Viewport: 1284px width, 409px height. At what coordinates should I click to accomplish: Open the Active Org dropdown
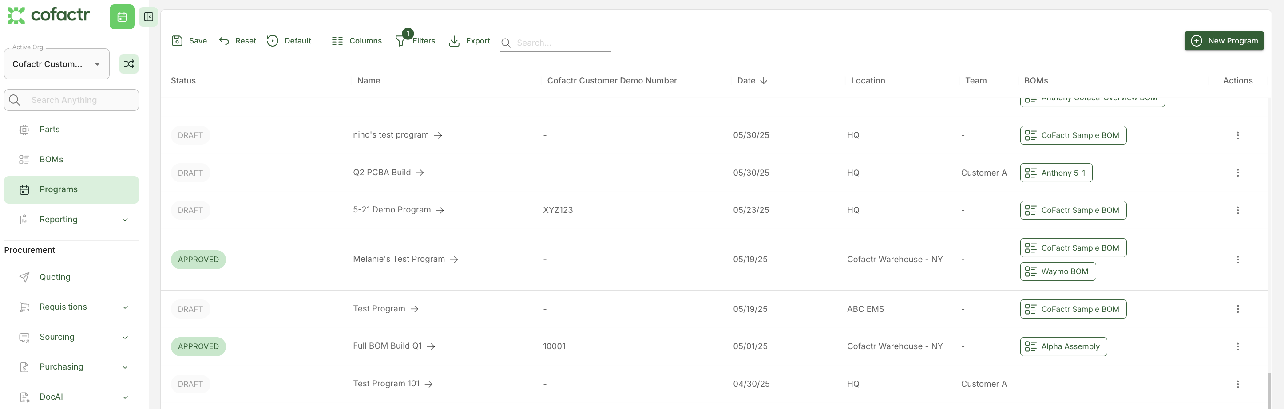click(x=57, y=64)
